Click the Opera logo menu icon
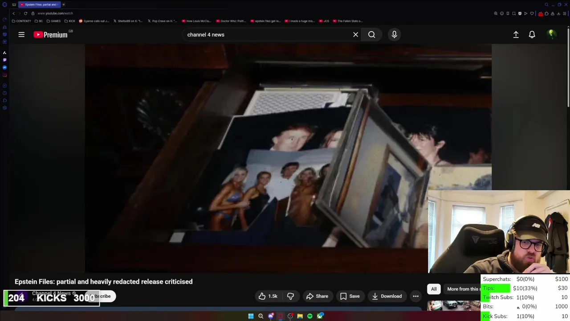 [5, 4]
